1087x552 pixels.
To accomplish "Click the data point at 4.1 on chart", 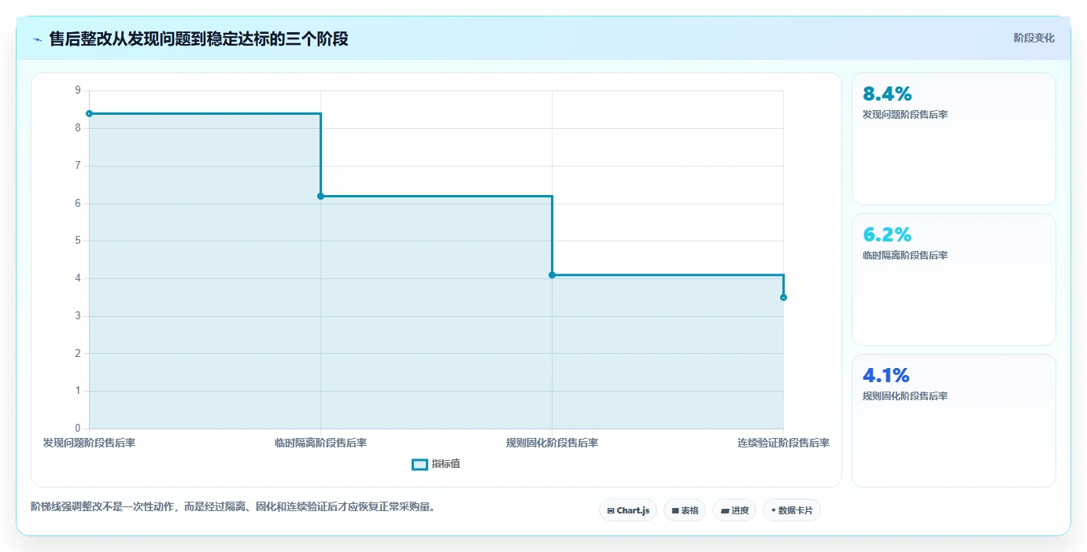I will [552, 274].
